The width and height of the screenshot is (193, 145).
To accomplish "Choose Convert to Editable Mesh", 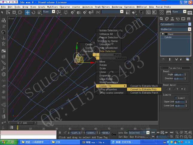I will 144,86.
